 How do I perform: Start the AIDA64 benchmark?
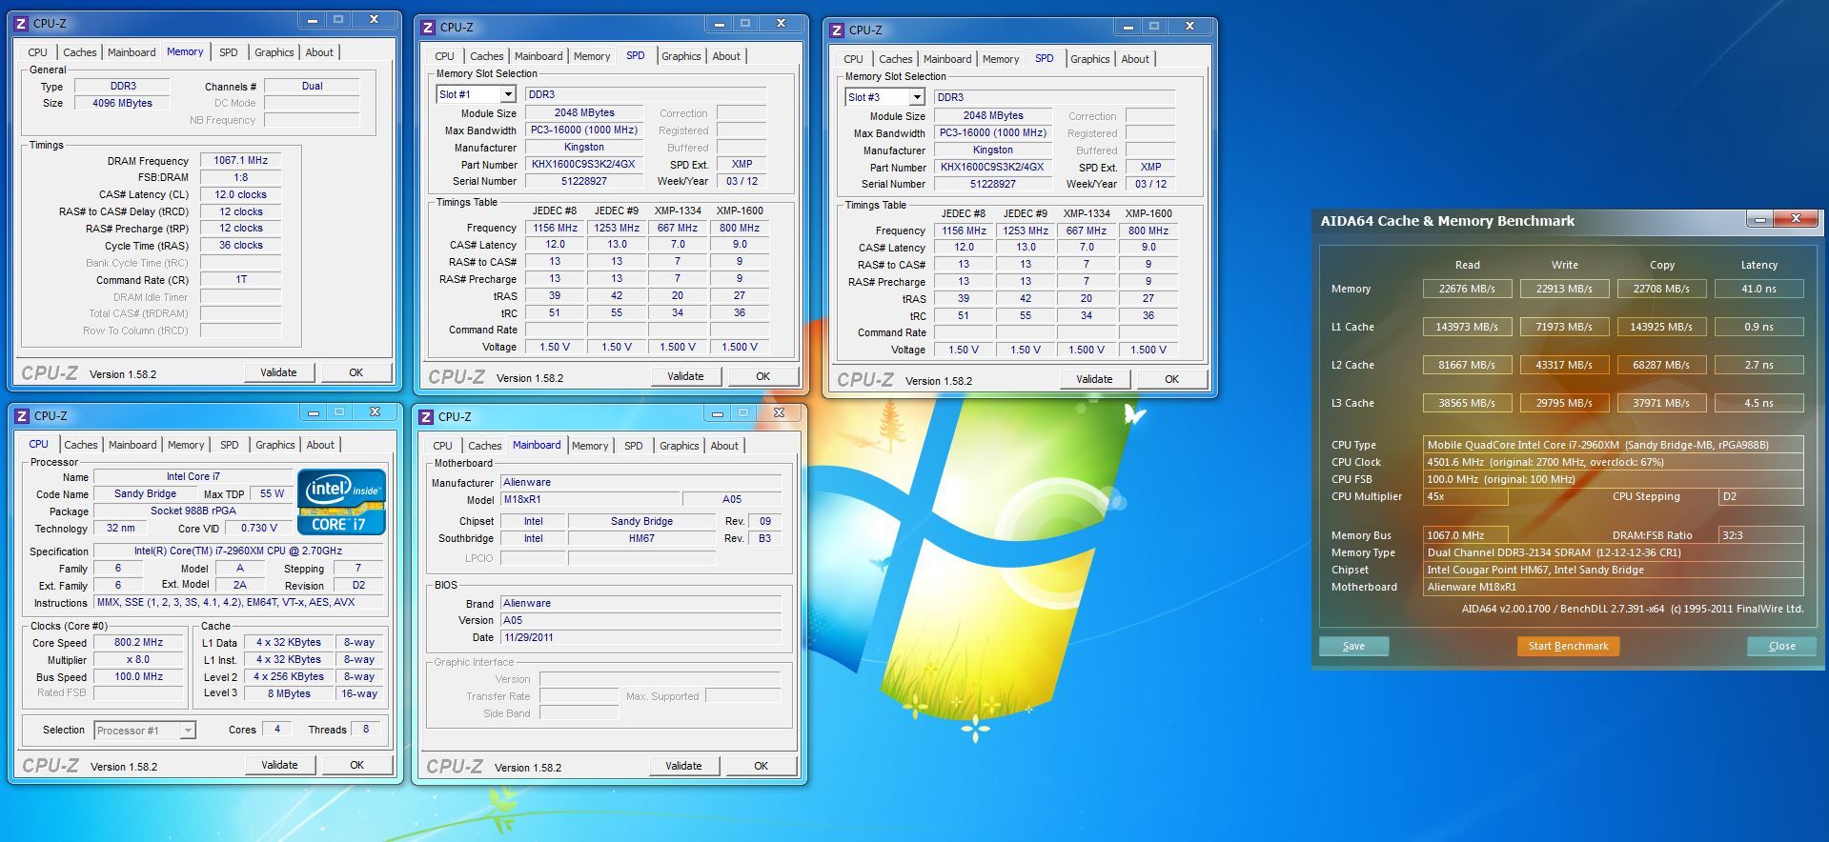pos(1568,646)
